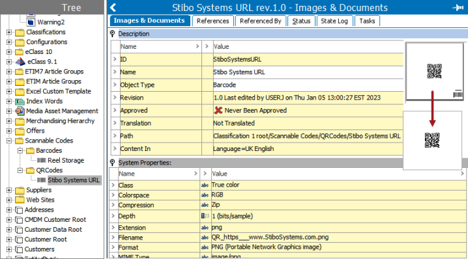Click the number type icon in the Depth row
Viewport: 468px width, 259px height.
click(x=205, y=216)
